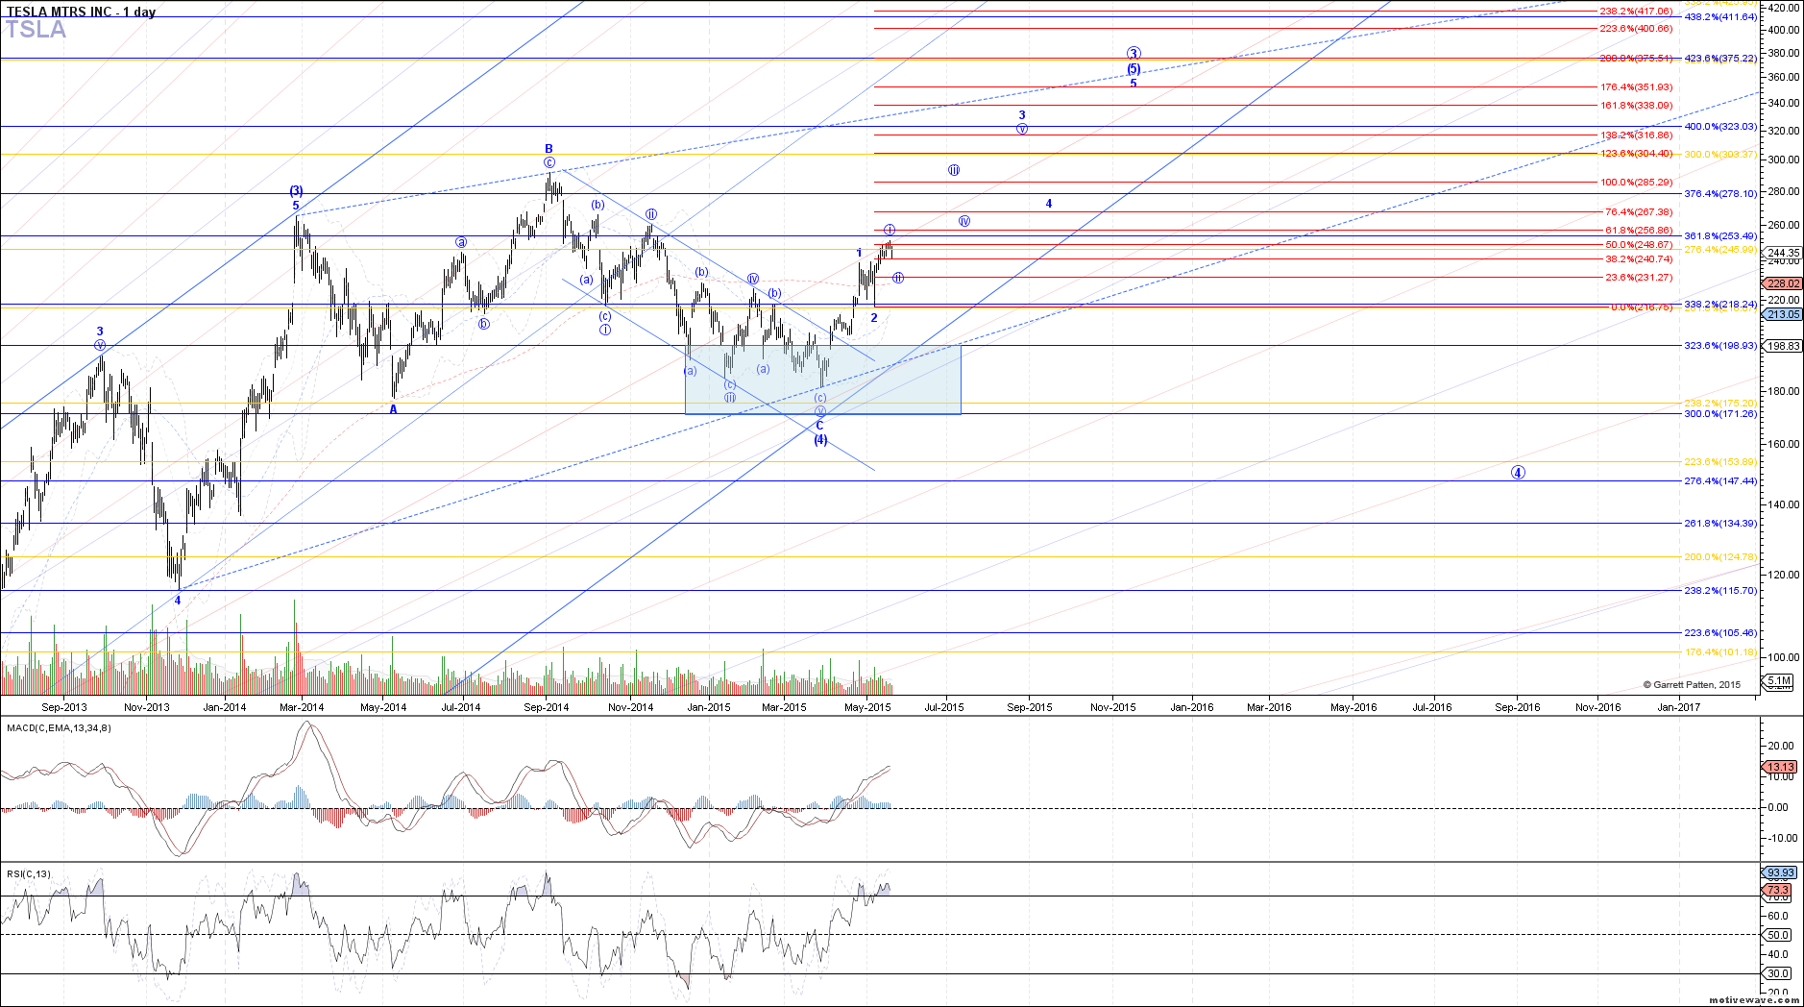Screen dimensions: 1804x1007
Task: Click the Jan-2014 date axis label
Action: [225, 707]
